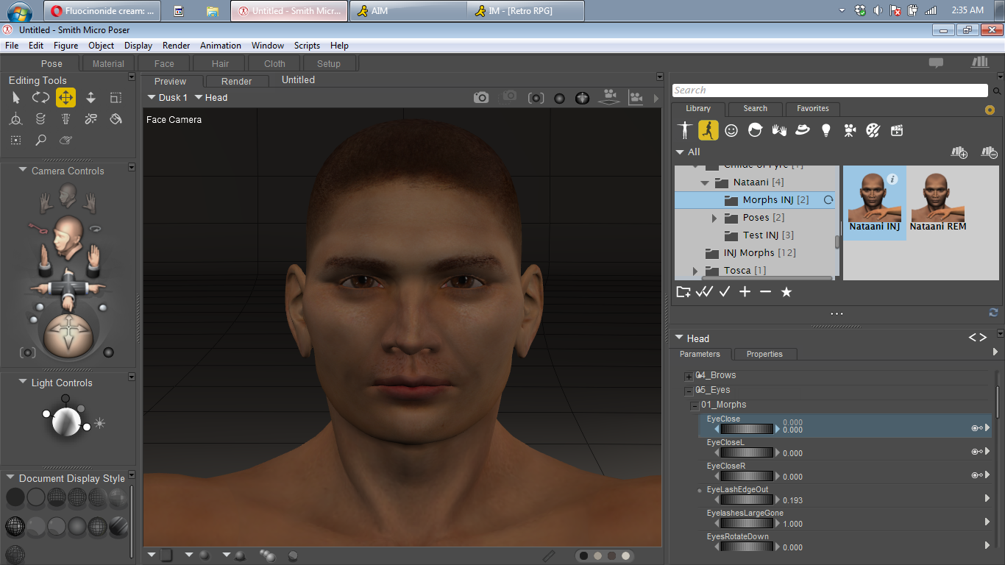This screenshot has width=1005, height=565.
Task: Open the Figures library category
Action: click(x=685, y=130)
